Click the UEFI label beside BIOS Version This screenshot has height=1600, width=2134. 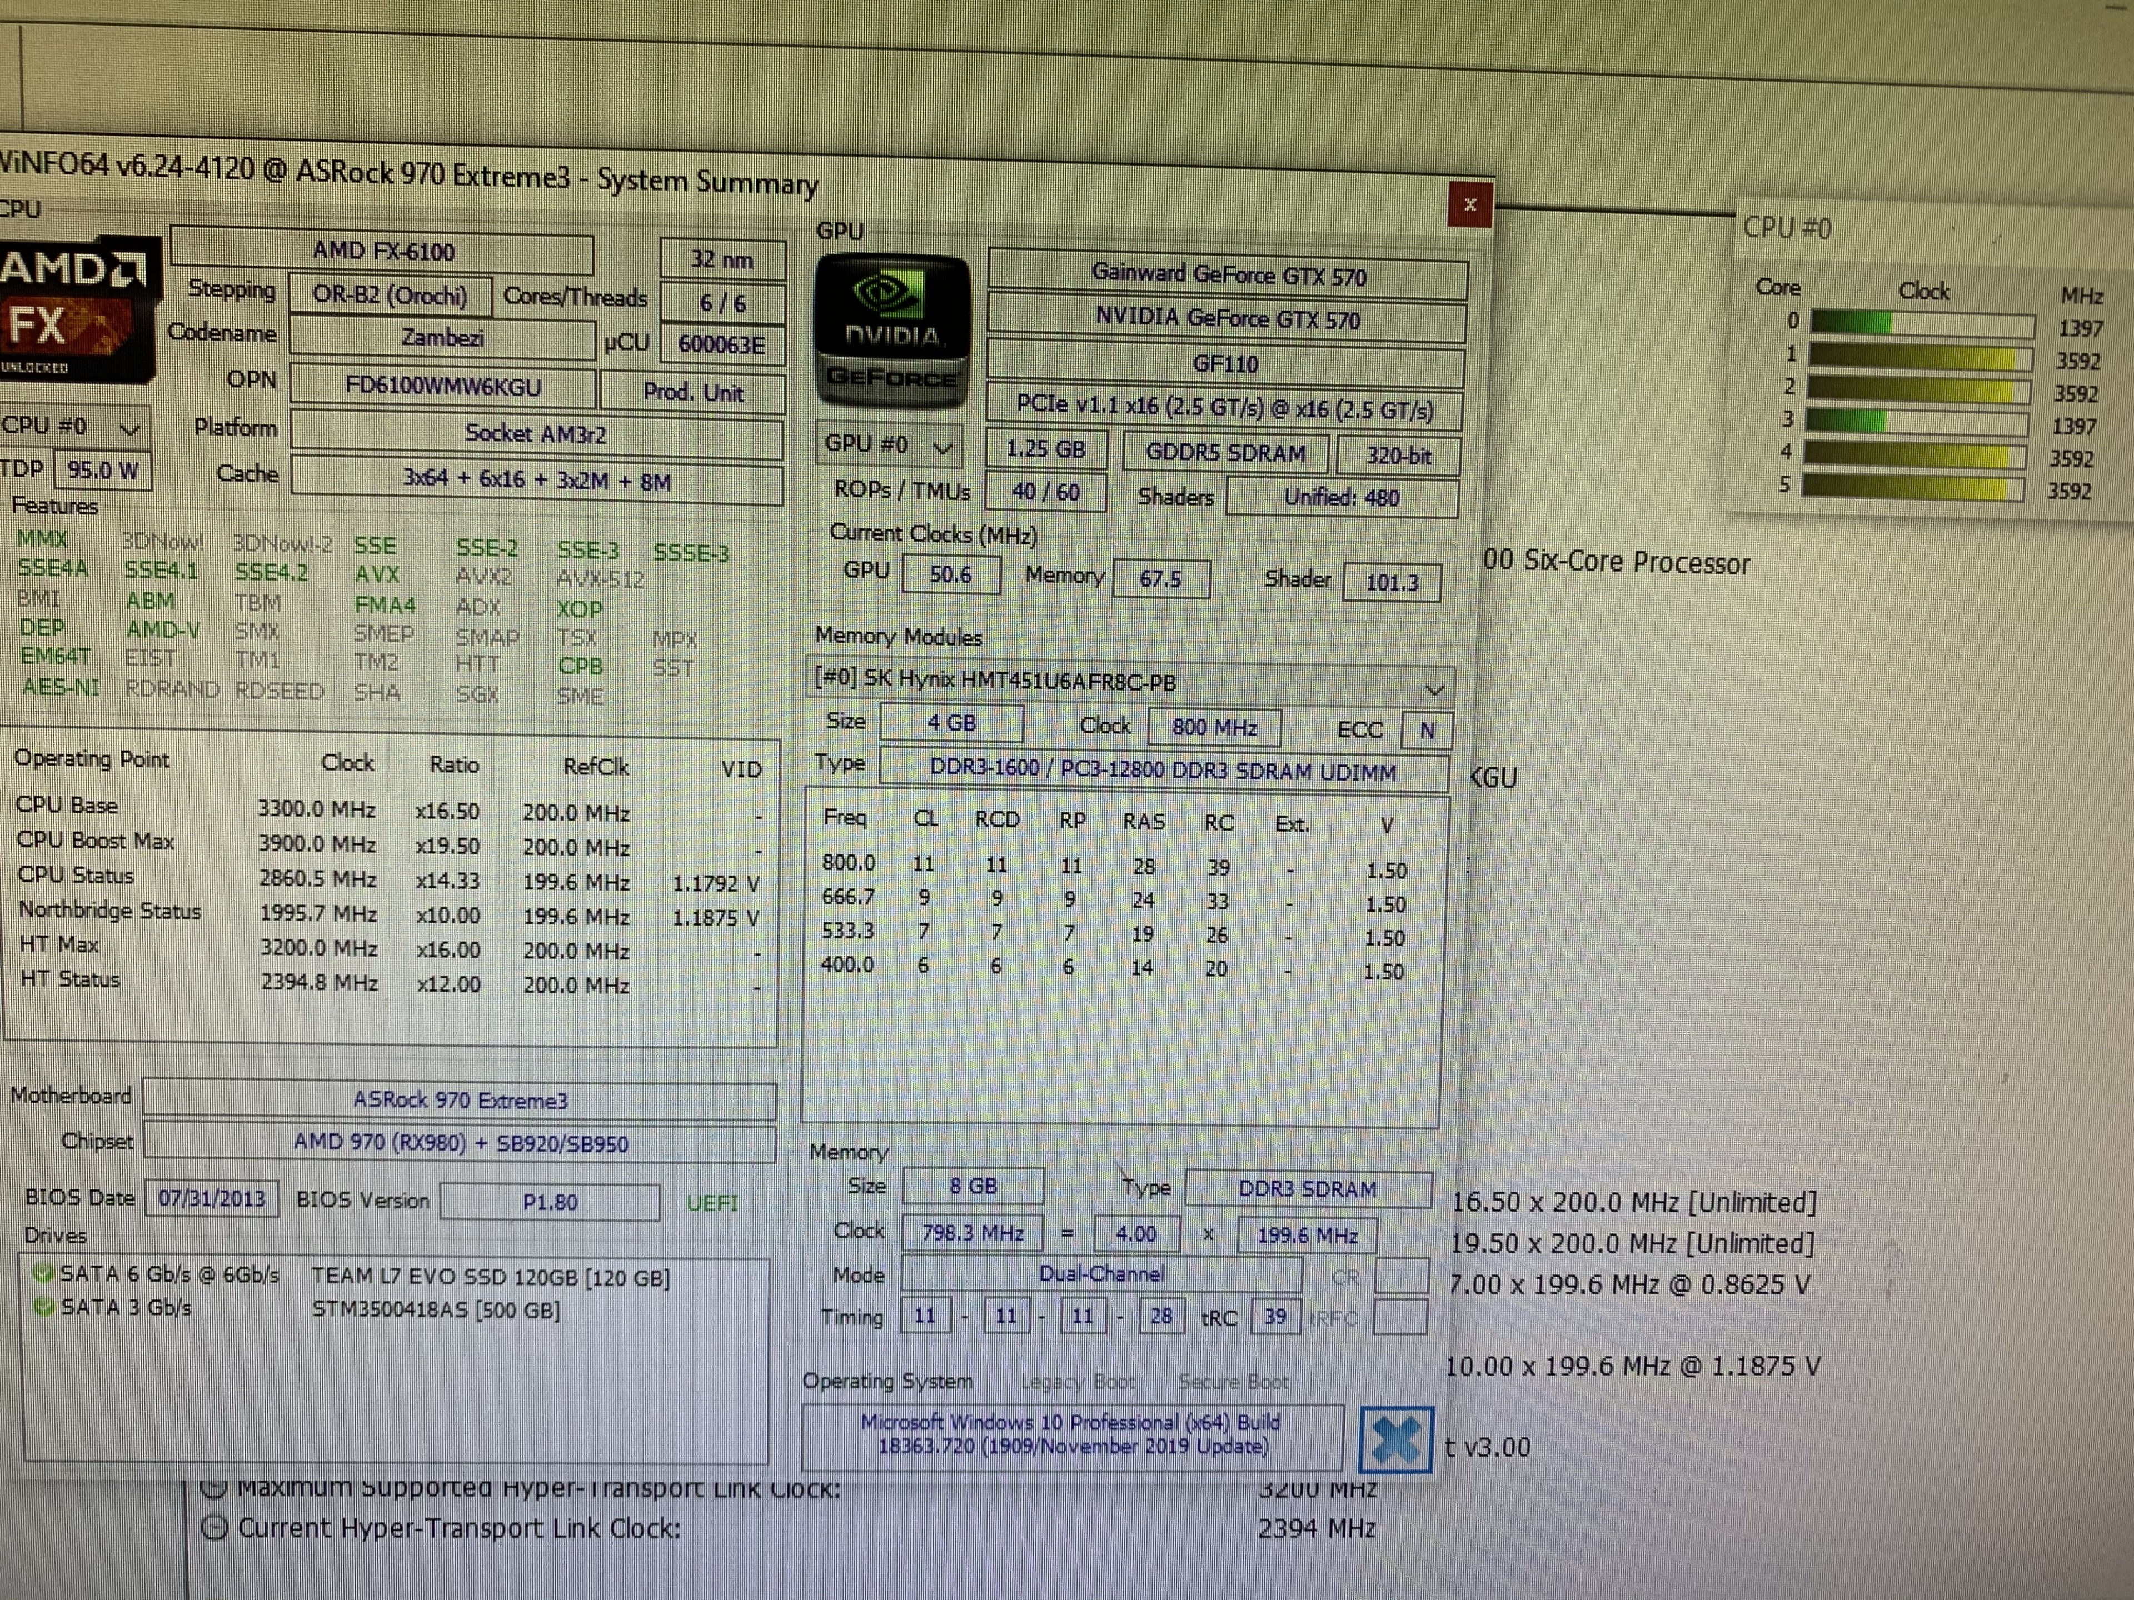(712, 1203)
